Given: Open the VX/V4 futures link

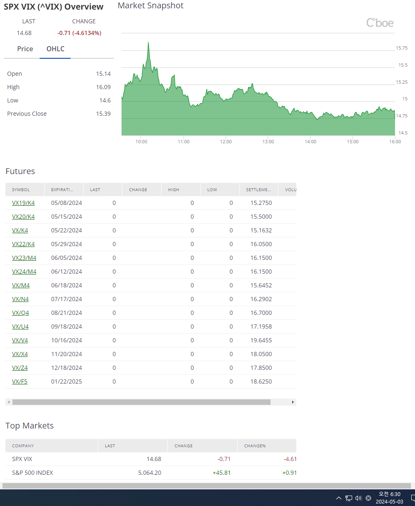Looking at the screenshot, I should (20, 340).
